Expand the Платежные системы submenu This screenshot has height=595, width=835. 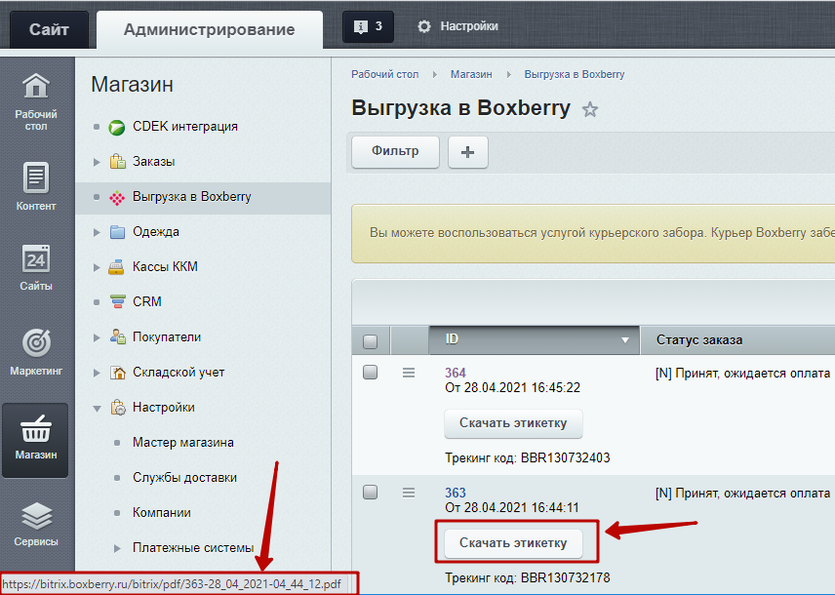pos(118,548)
